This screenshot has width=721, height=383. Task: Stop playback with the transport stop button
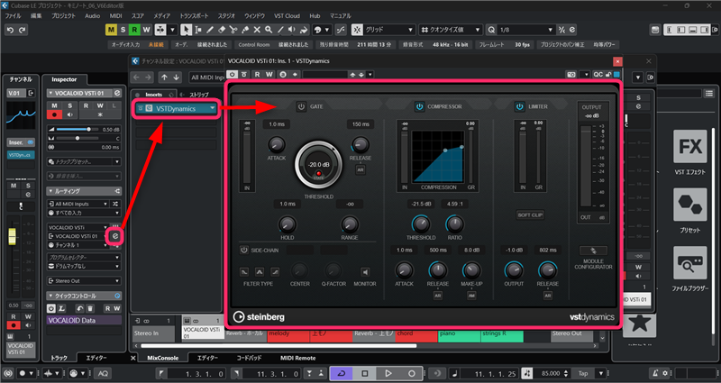(365, 373)
